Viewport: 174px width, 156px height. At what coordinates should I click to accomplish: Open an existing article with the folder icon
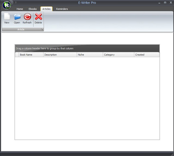click(x=17, y=18)
